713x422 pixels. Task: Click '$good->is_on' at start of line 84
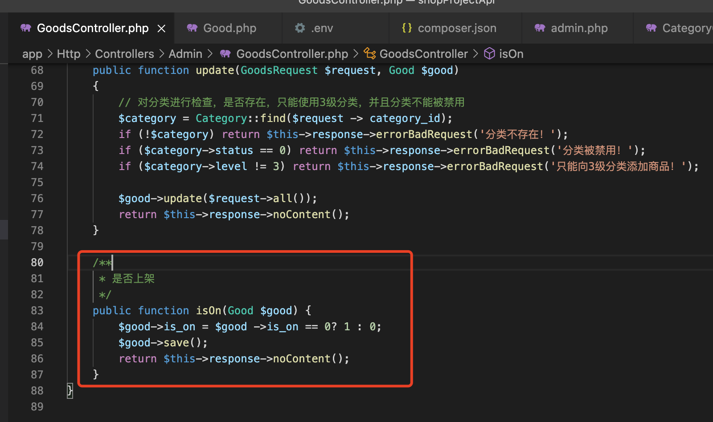157,327
